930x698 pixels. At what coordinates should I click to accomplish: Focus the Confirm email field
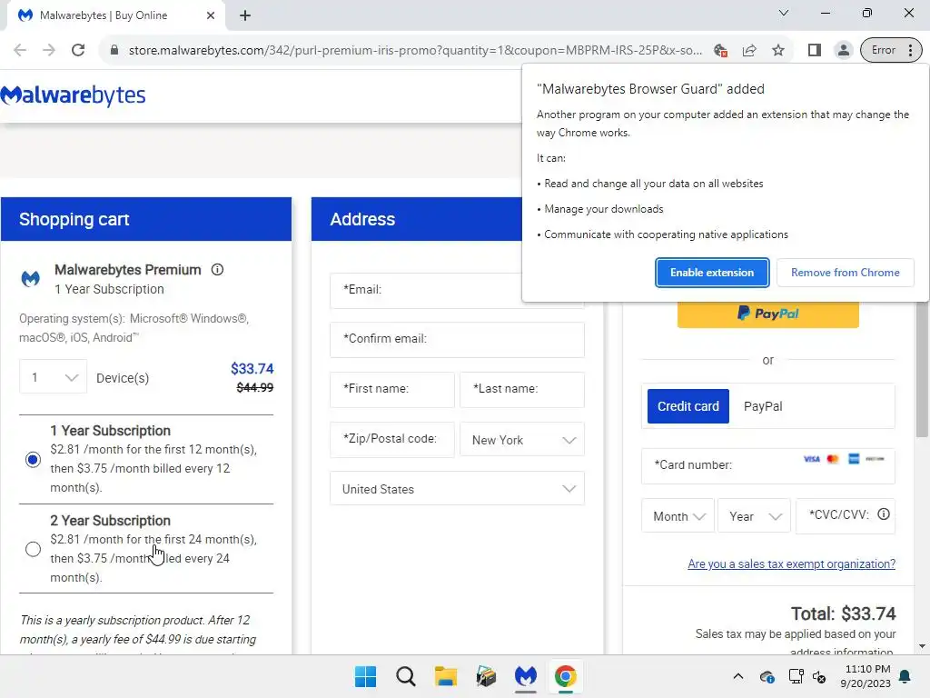click(x=457, y=340)
